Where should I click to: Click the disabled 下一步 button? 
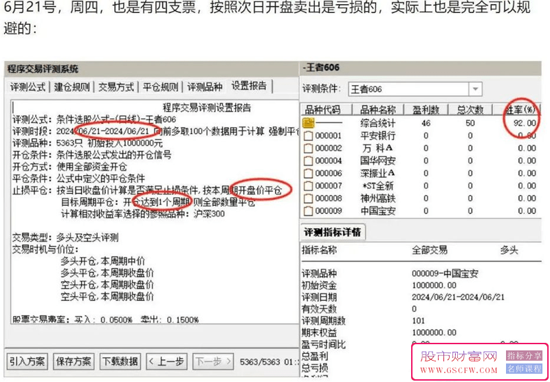coord(213,361)
